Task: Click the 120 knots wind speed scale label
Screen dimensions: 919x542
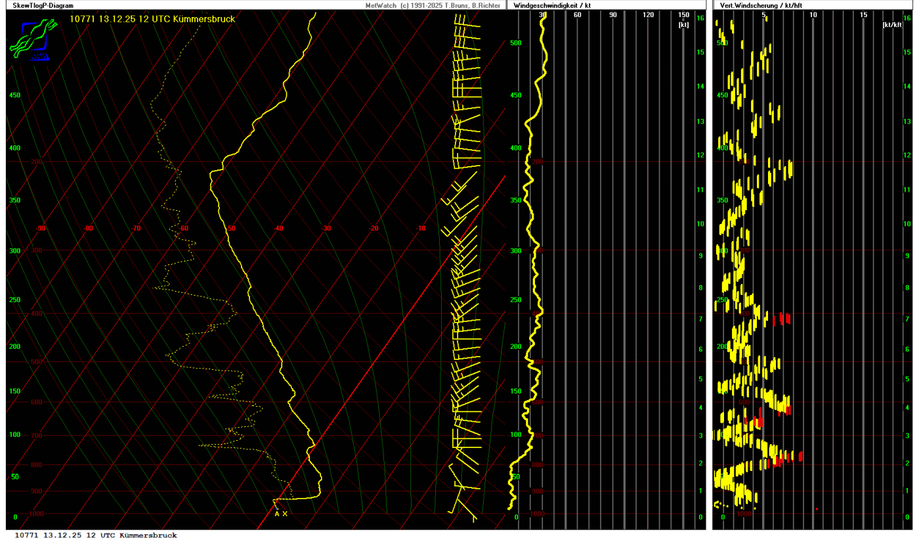Action: (x=648, y=15)
